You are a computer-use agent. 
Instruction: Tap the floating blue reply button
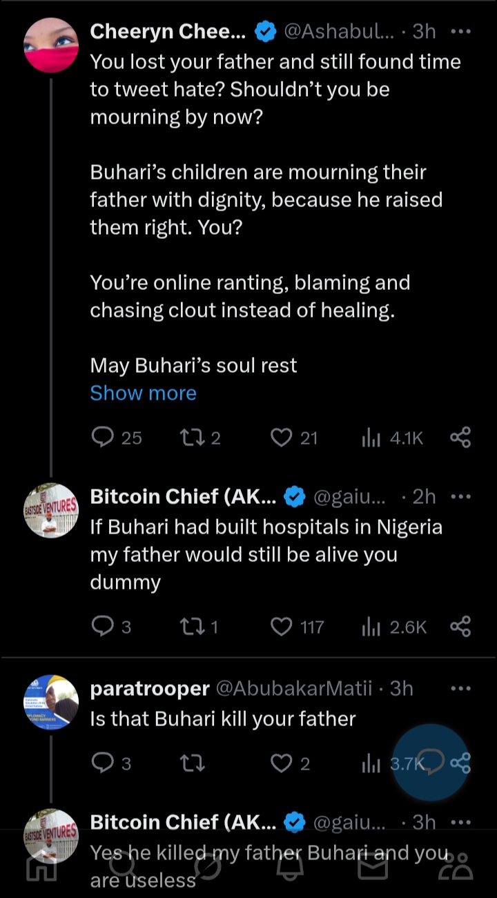click(x=431, y=762)
